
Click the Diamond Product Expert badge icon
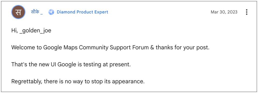coord(51,12)
